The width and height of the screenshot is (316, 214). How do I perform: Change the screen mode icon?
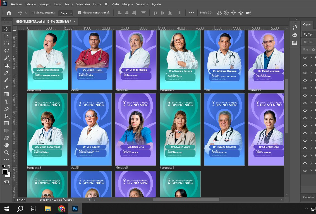point(6,182)
